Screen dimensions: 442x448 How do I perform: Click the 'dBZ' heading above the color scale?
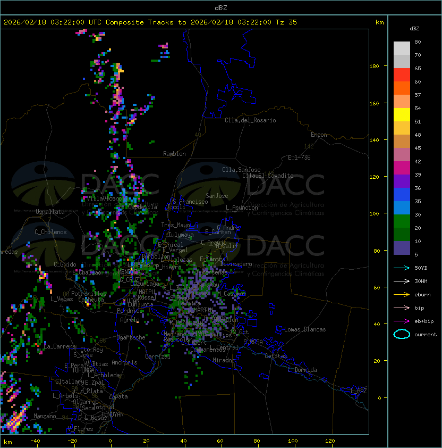point(414,29)
